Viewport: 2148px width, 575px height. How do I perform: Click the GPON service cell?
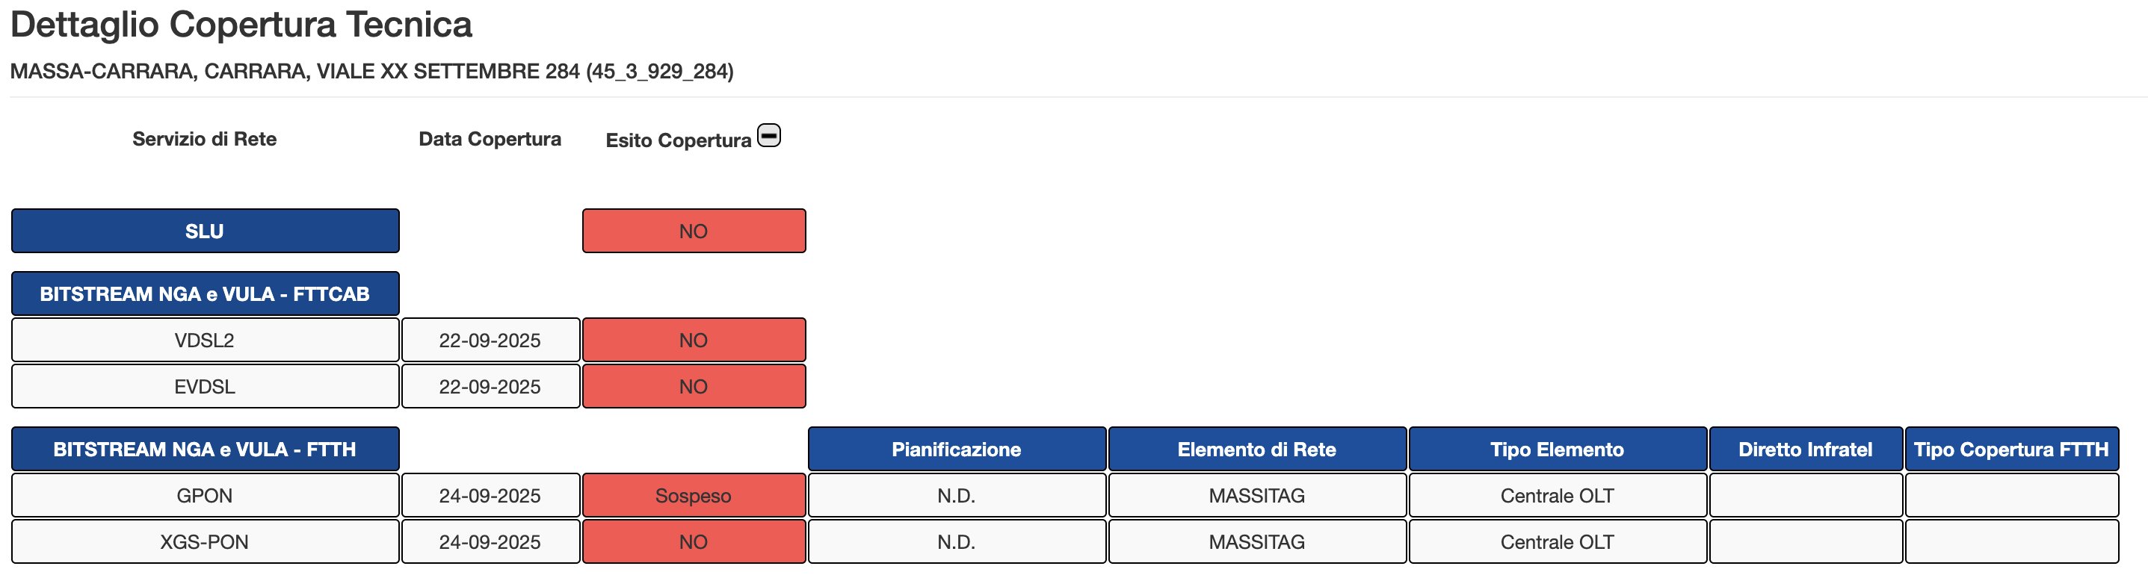(x=204, y=496)
